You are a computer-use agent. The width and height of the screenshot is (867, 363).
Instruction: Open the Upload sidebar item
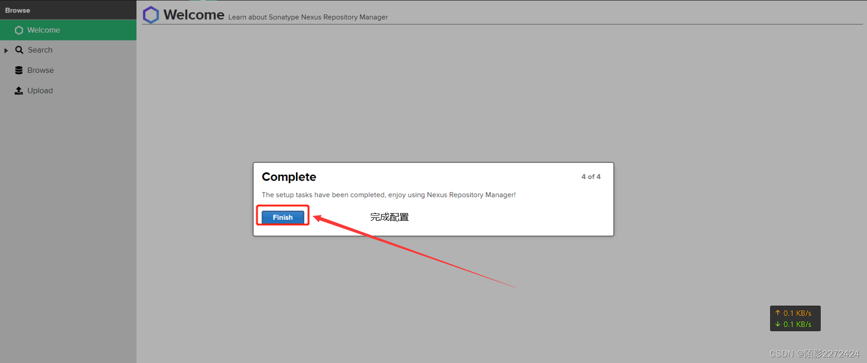(x=68, y=91)
